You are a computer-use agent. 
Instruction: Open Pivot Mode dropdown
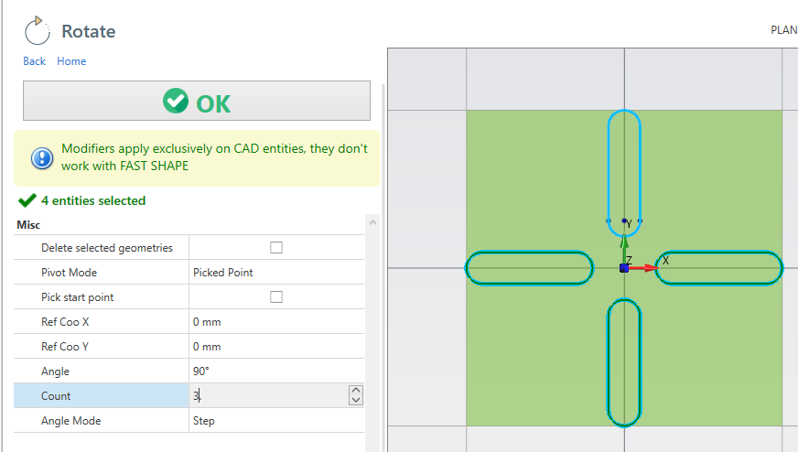click(x=276, y=273)
